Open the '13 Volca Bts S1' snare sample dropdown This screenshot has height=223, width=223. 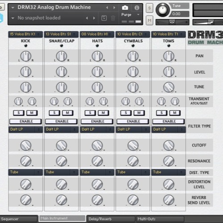(61, 34)
